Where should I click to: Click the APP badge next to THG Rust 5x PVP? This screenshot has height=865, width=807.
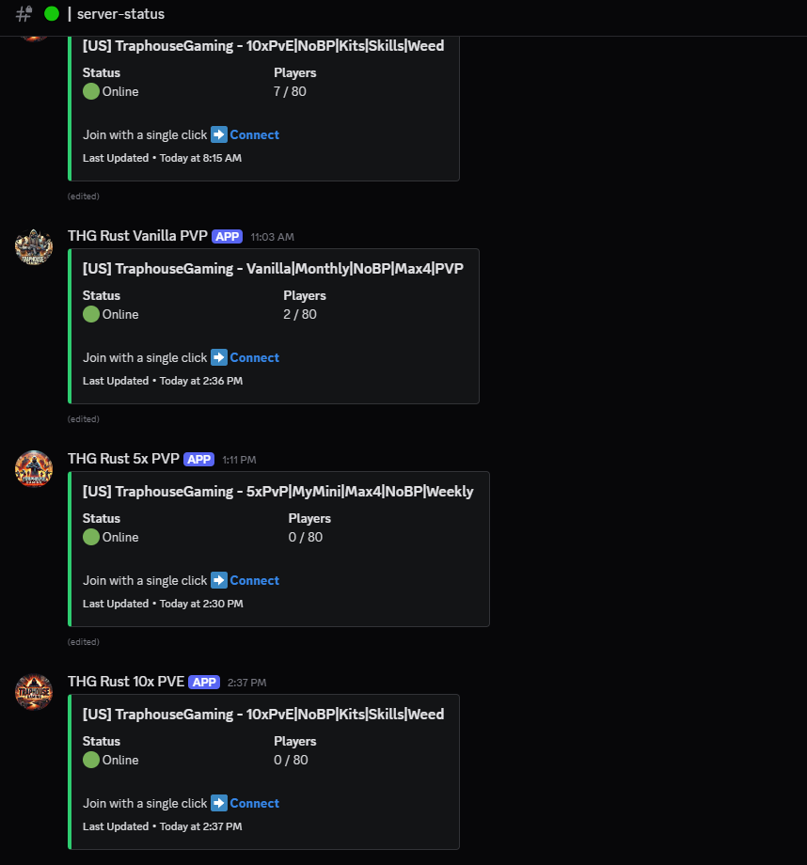point(198,459)
